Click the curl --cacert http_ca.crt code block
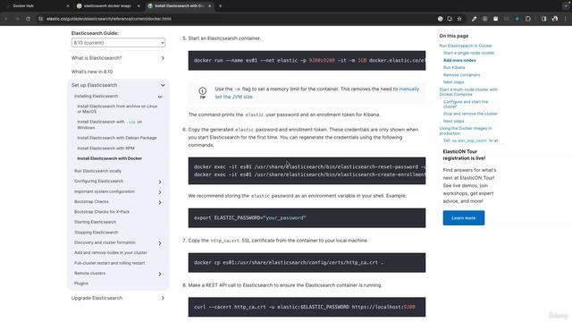The width and height of the screenshot is (572, 322). point(307,307)
